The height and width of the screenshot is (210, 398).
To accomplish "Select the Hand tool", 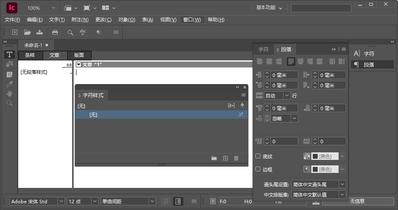I will tap(10, 94).
